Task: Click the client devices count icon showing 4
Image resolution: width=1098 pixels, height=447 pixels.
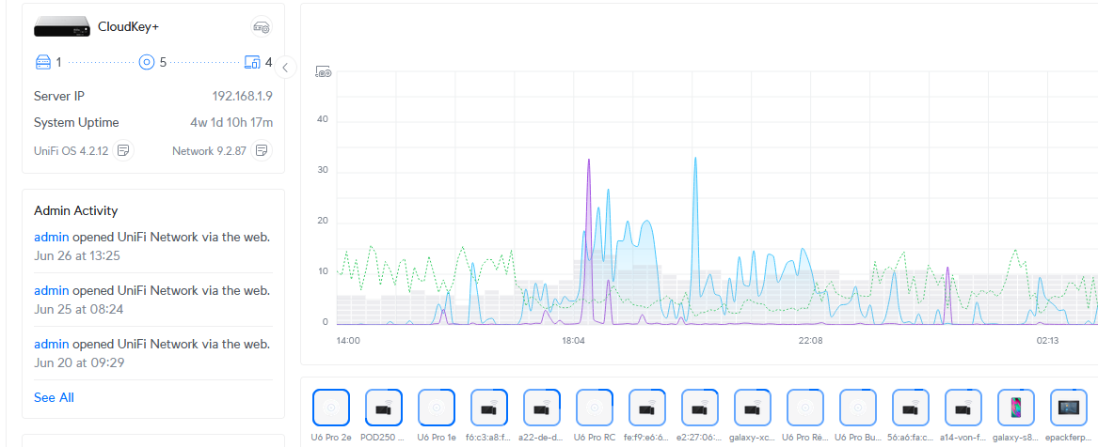Action: [x=252, y=62]
